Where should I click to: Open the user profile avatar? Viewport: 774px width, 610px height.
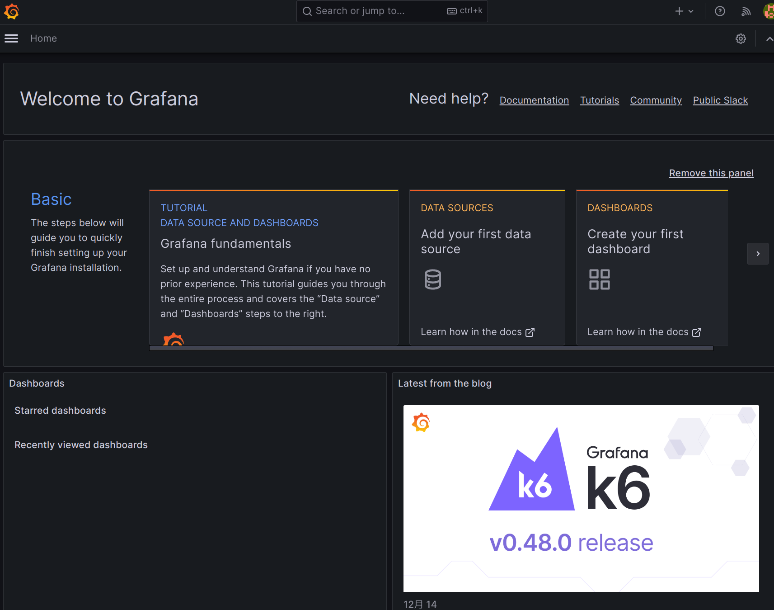tap(768, 11)
